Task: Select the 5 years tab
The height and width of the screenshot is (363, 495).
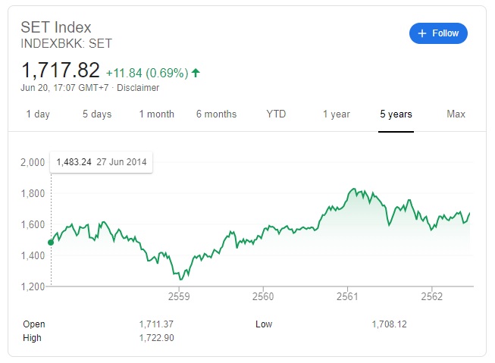Action: click(x=396, y=114)
